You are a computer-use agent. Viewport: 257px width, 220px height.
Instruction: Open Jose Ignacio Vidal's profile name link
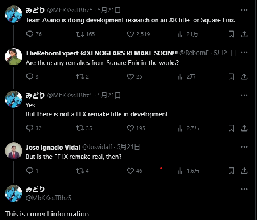[x=53, y=147]
